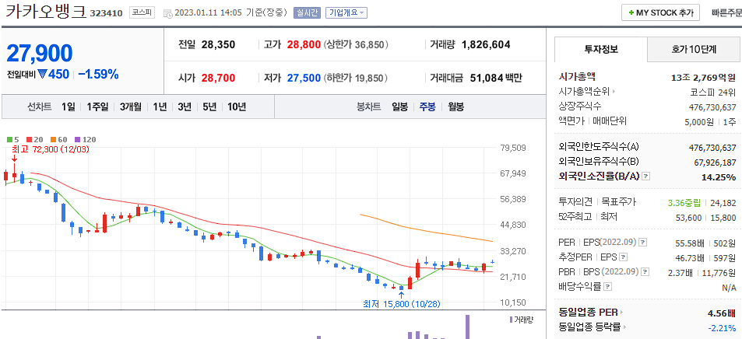Switch candle chart to 월봉
The image size is (742, 339).
455,107
